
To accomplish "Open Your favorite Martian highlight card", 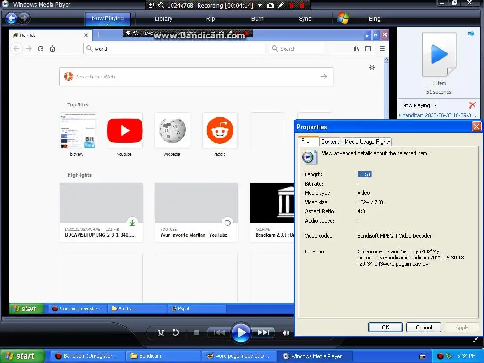I will pyautogui.click(x=196, y=212).
